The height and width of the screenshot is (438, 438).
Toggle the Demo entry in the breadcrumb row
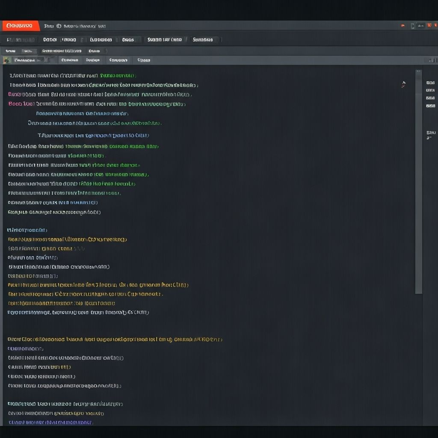(x=94, y=50)
